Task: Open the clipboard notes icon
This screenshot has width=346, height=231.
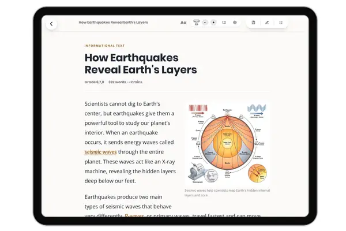Action: point(253,23)
